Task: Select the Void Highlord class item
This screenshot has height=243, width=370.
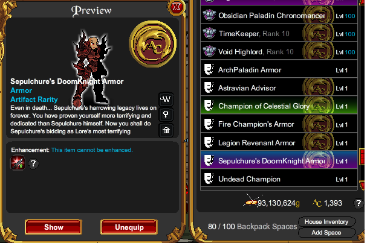Action: coord(279,51)
